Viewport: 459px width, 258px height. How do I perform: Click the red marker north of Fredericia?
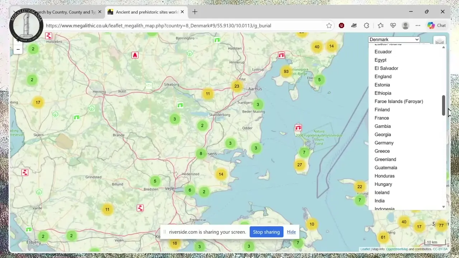[x=140, y=208]
